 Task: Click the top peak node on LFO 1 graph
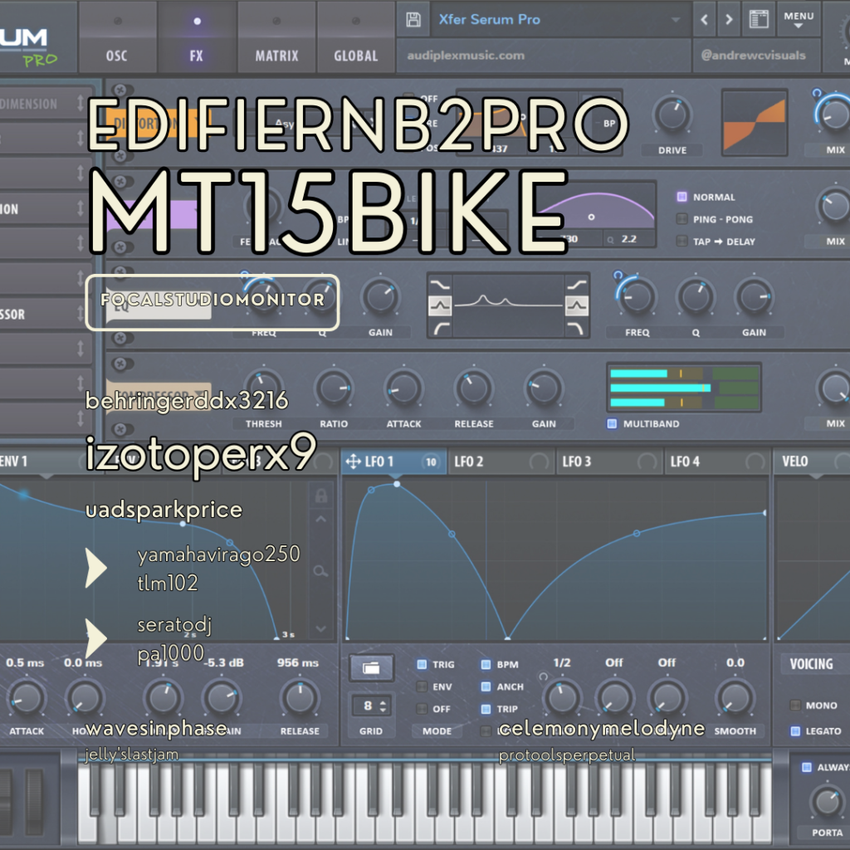(x=397, y=484)
